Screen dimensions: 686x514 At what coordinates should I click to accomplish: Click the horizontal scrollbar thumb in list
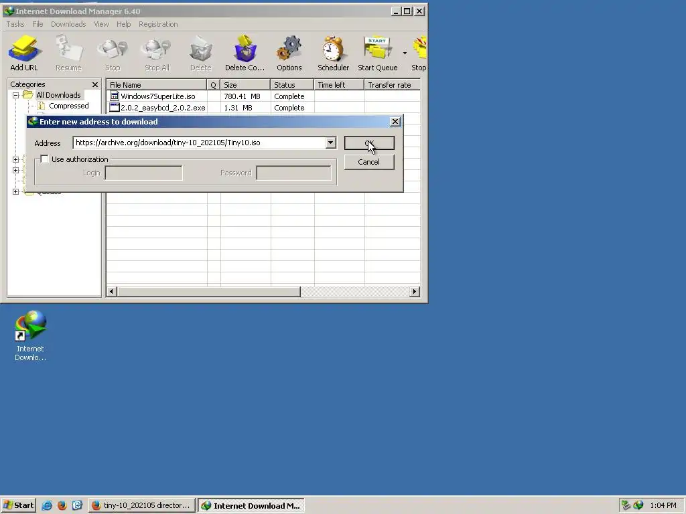209,292
